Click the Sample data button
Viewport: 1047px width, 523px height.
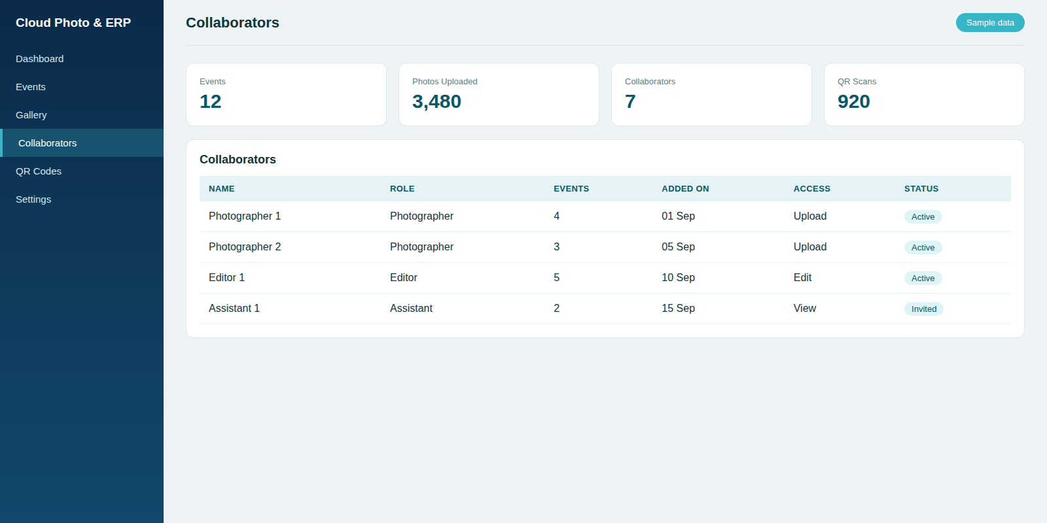point(990,23)
